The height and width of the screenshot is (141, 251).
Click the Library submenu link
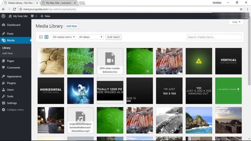[x=6, y=48]
